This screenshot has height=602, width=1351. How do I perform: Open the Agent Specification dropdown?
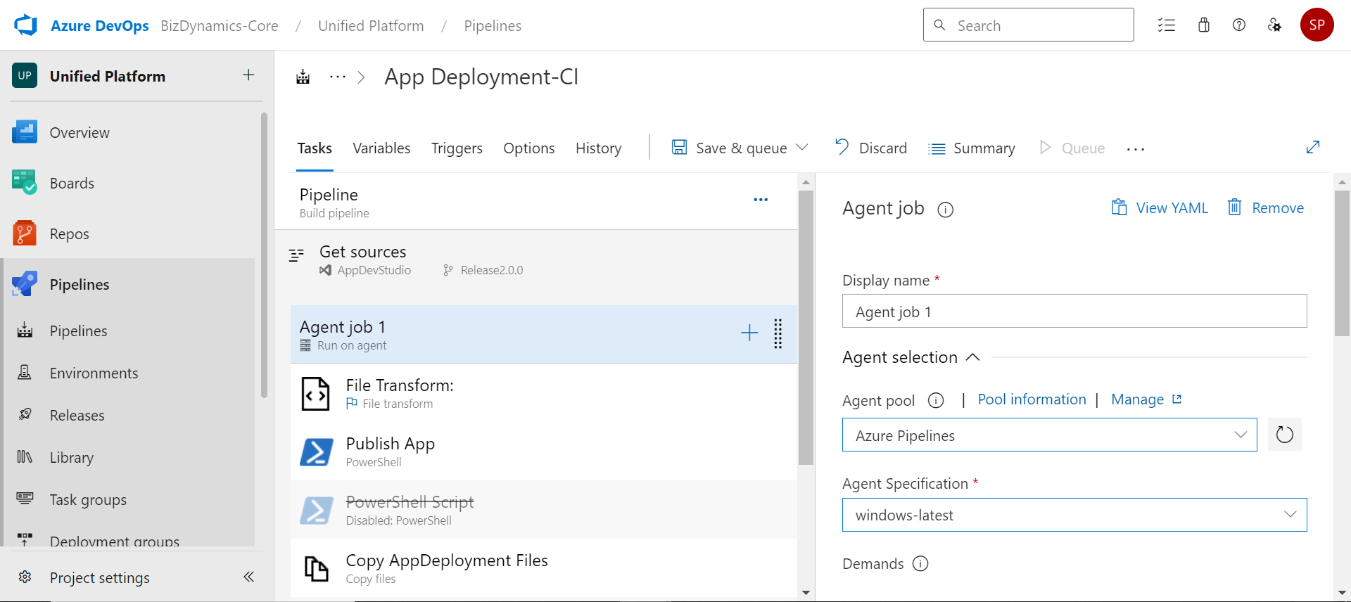(x=1074, y=515)
